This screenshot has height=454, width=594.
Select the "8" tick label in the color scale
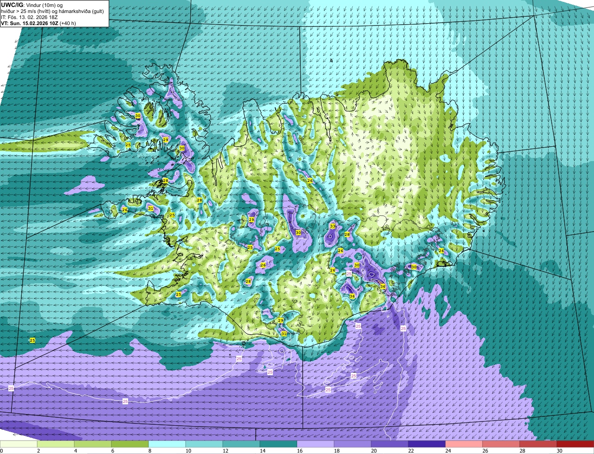(x=149, y=451)
